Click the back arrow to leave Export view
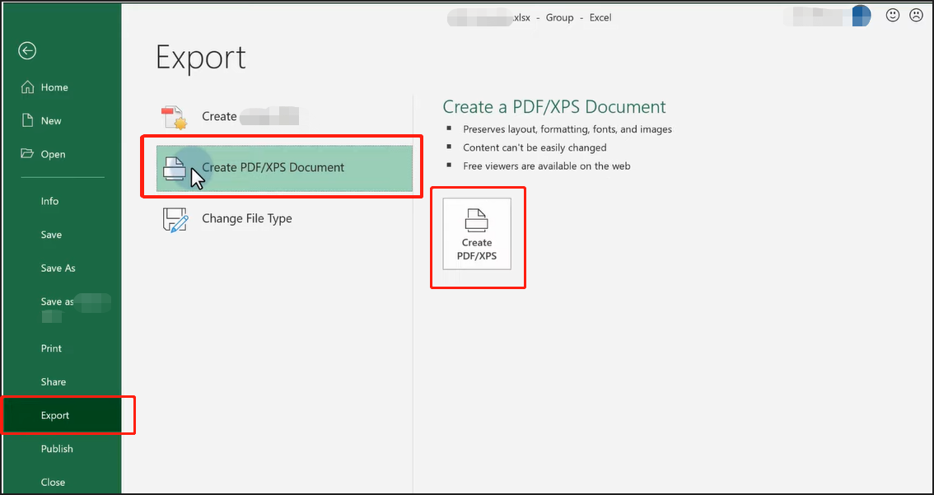This screenshot has width=934, height=495. (x=27, y=50)
